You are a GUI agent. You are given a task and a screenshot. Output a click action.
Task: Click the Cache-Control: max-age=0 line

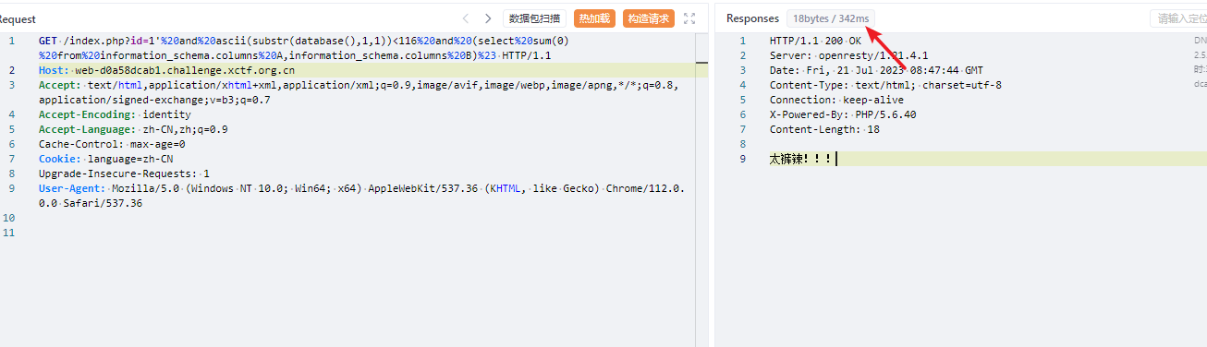click(x=112, y=144)
